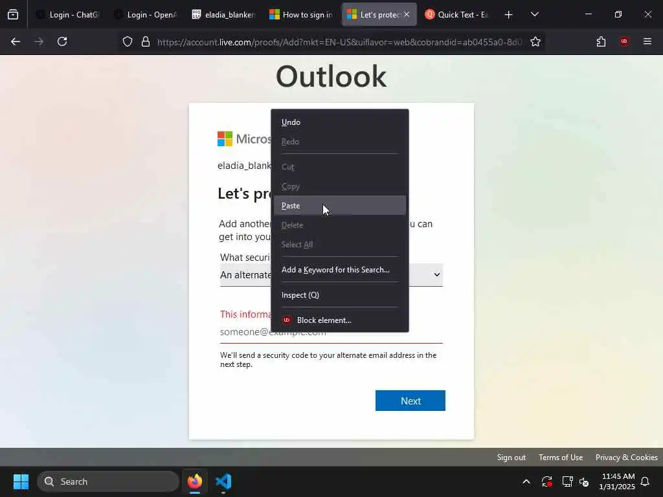Open the notifications bell

point(646,481)
